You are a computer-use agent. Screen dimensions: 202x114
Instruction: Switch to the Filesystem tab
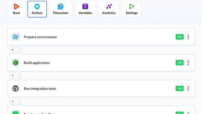point(61,9)
